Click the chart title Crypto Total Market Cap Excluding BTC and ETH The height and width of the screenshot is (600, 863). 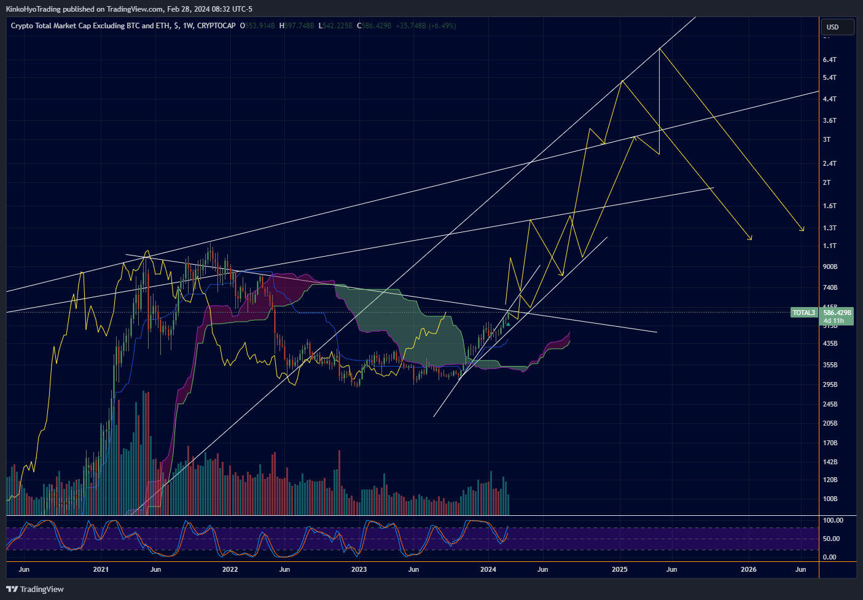(x=91, y=26)
